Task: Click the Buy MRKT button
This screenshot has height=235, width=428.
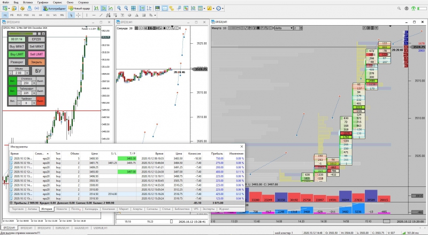Action: pos(17,46)
